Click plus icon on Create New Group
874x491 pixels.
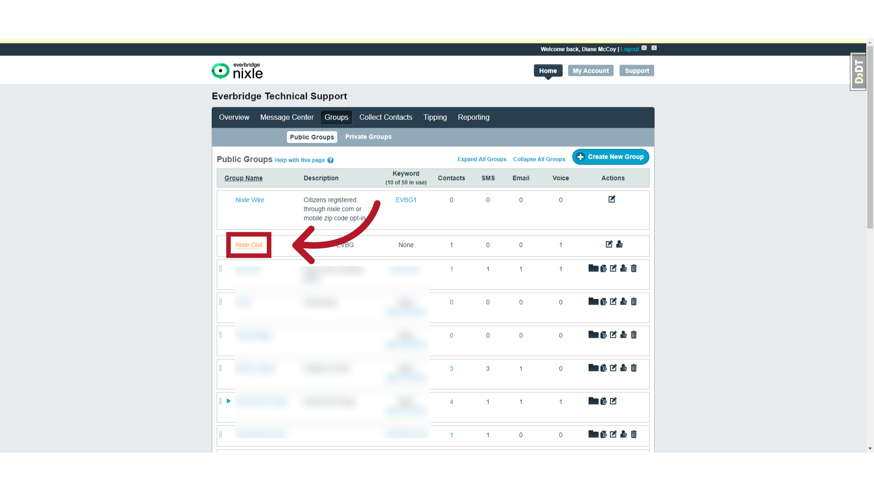[x=580, y=157]
